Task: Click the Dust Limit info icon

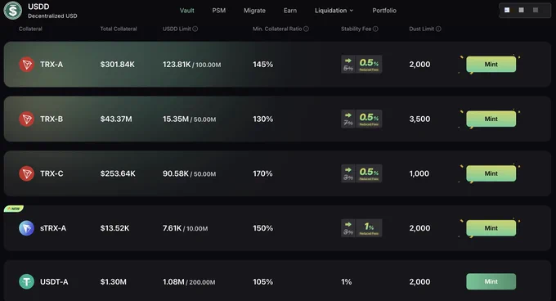Action: [x=438, y=29]
